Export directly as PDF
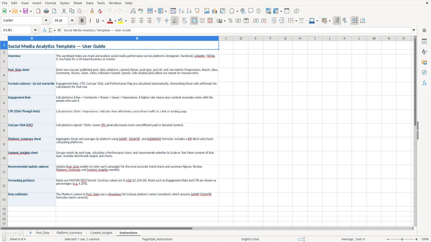Image resolution: width=431 pixels, height=242 pixels. (38, 11)
